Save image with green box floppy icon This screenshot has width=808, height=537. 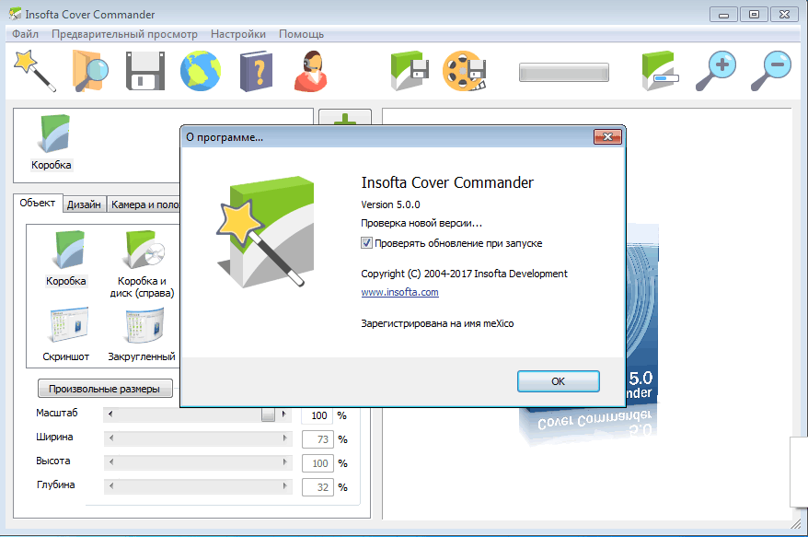coord(410,71)
